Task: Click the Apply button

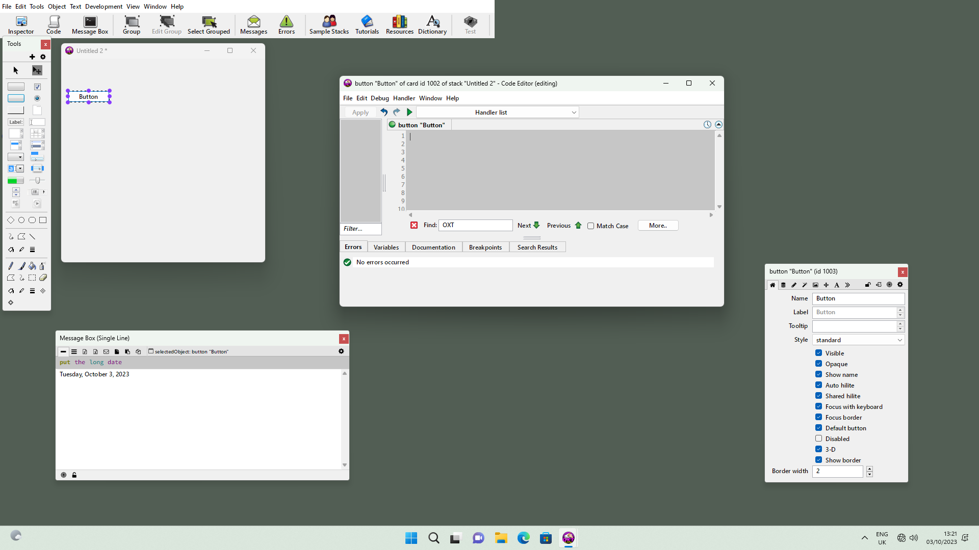Action: (x=360, y=112)
